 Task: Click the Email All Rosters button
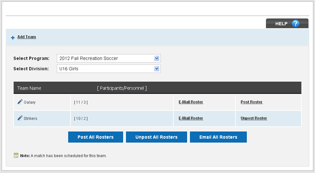point(218,137)
